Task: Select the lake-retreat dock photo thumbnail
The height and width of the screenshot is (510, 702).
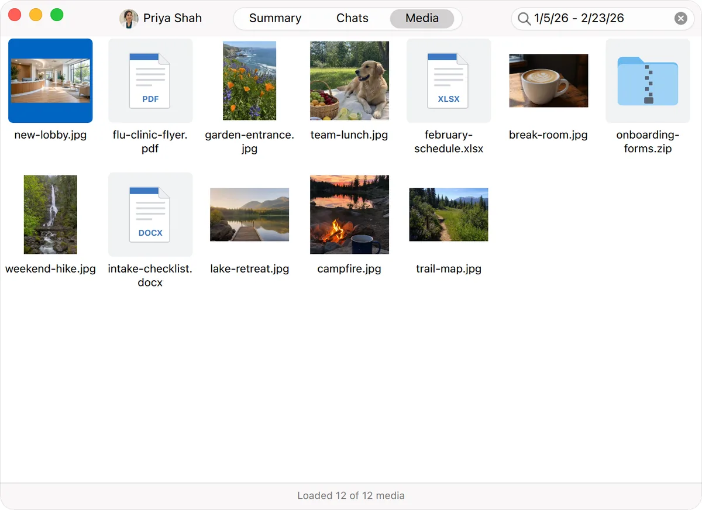Action: 250,215
